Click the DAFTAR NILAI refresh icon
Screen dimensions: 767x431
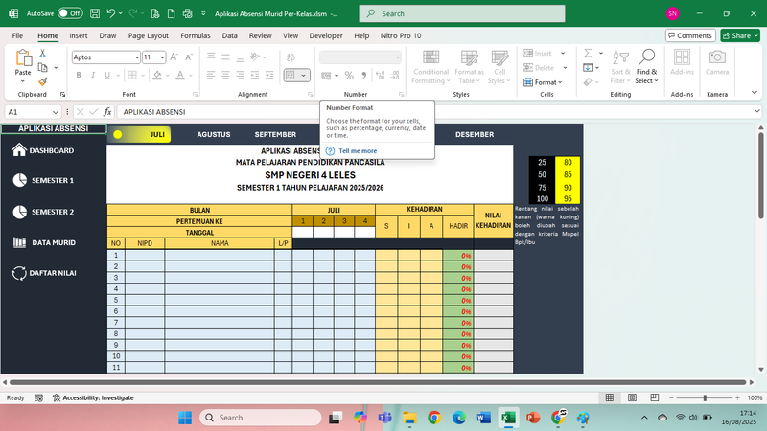pyautogui.click(x=19, y=273)
